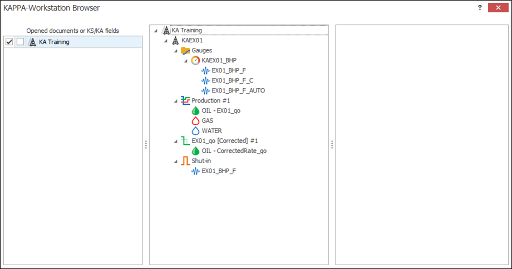Collapse the KA Training root node

click(x=156, y=31)
